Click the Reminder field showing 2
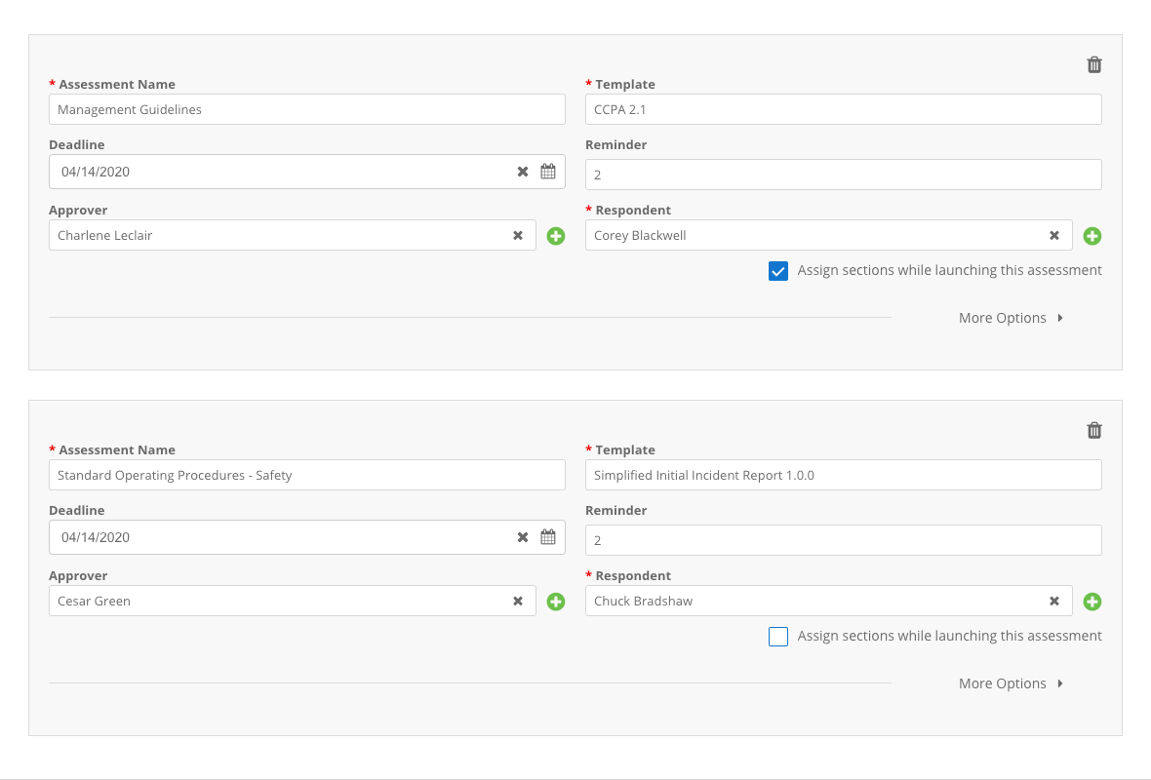 [x=843, y=174]
